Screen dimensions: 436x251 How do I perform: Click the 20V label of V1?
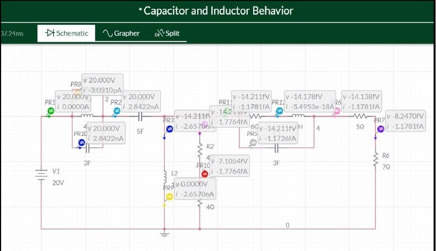pos(58,183)
